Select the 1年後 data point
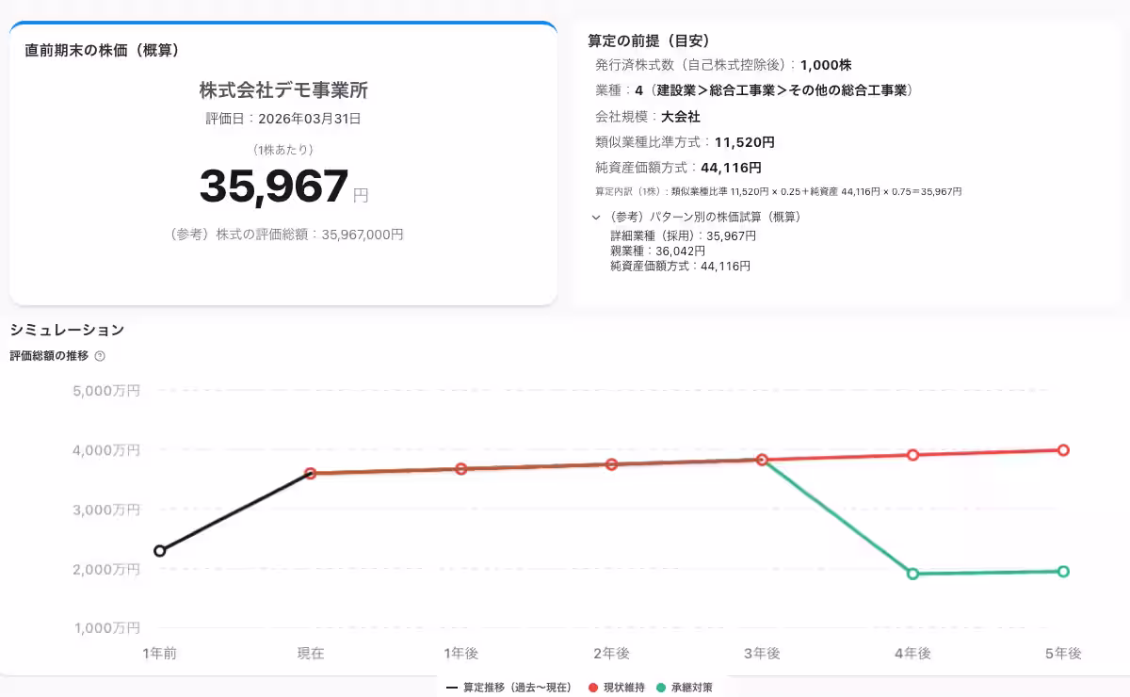The height and width of the screenshot is (697, 1130). (461, 468)
